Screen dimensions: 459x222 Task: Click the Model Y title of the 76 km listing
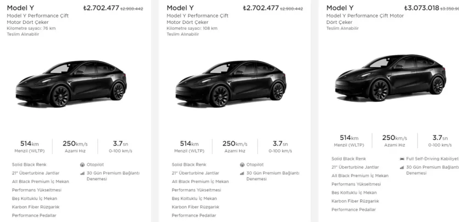(x=20, y=8)
